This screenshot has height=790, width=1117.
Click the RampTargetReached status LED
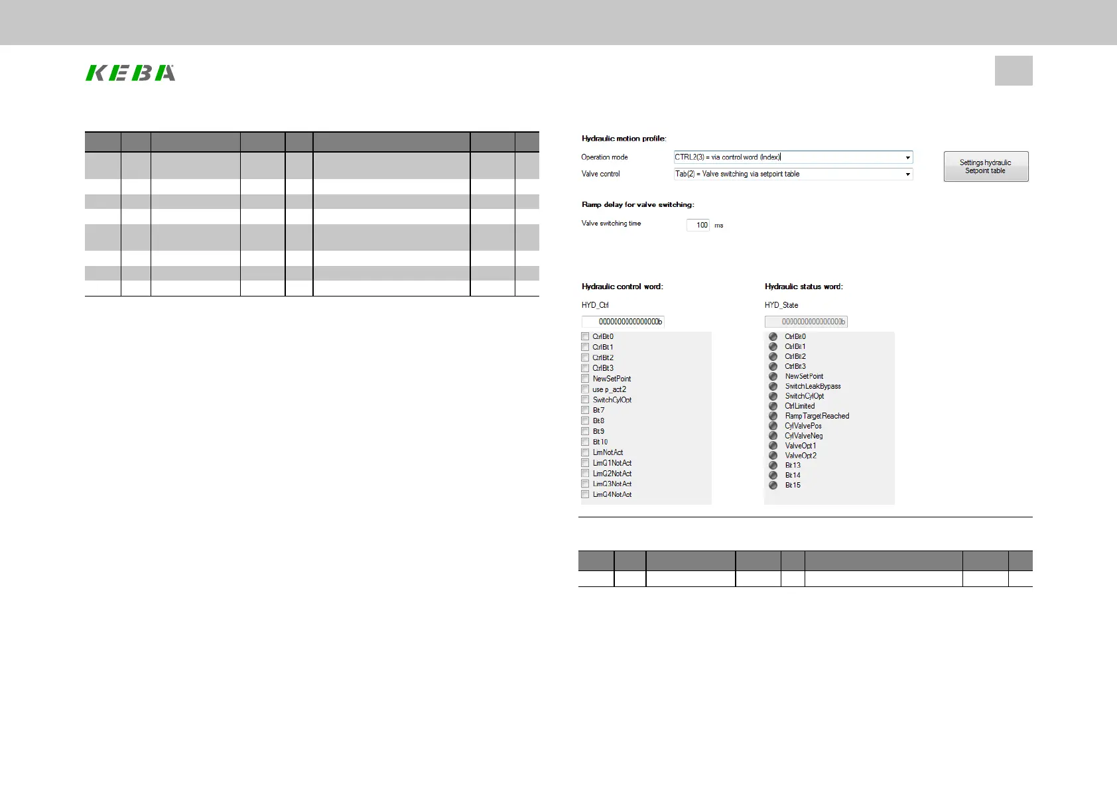pos(773,416)
